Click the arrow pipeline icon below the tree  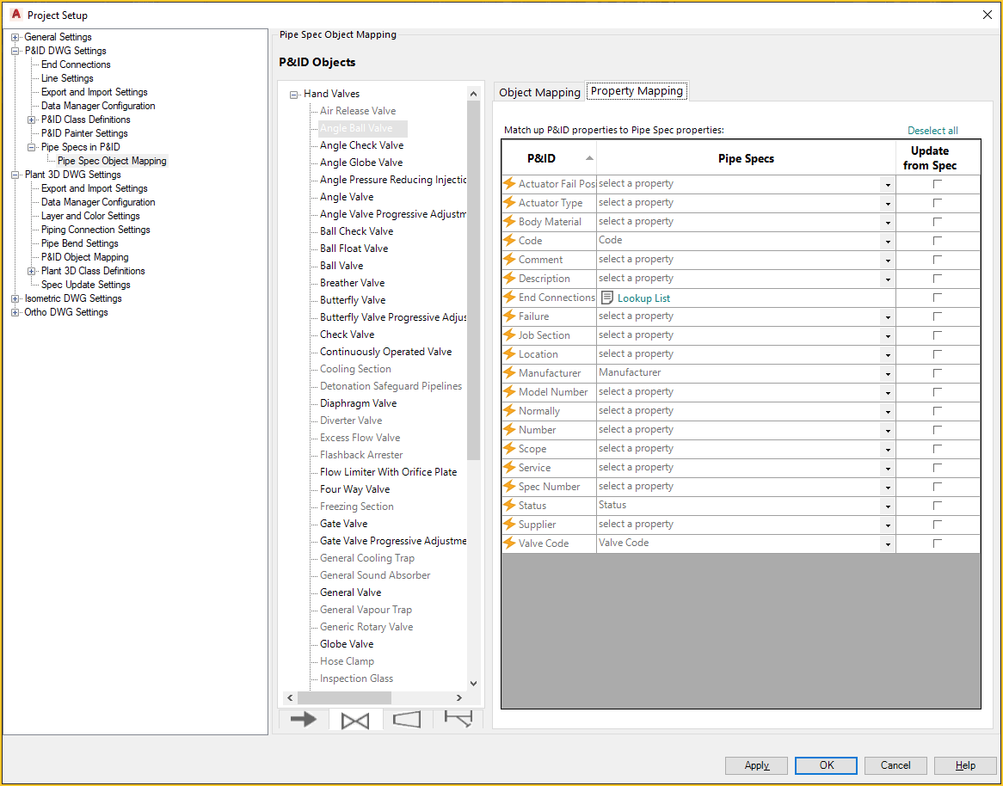coord(303,720)
